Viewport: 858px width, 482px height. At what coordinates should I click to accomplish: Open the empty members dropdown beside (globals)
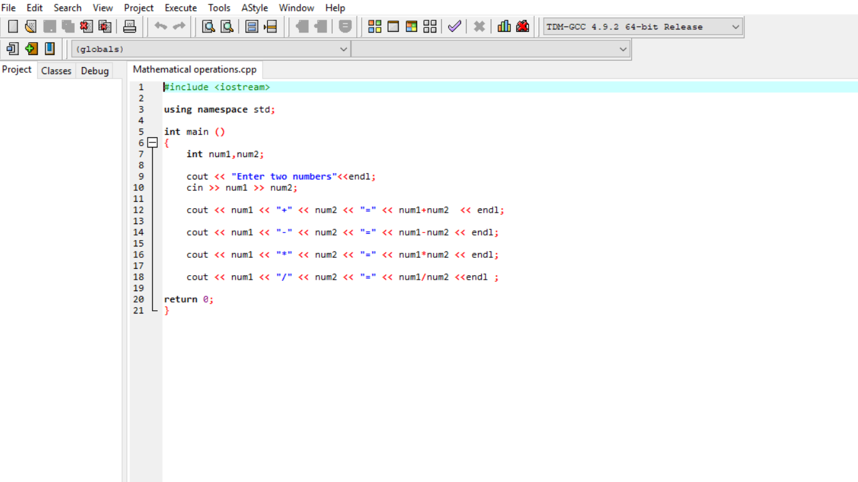tap(623, 49)
